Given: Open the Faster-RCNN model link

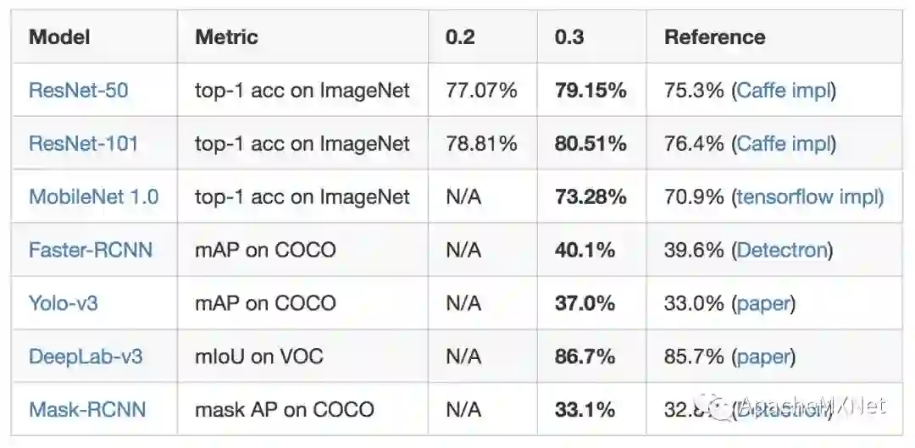Looking at the screenshot, I should tap(91, 251).
